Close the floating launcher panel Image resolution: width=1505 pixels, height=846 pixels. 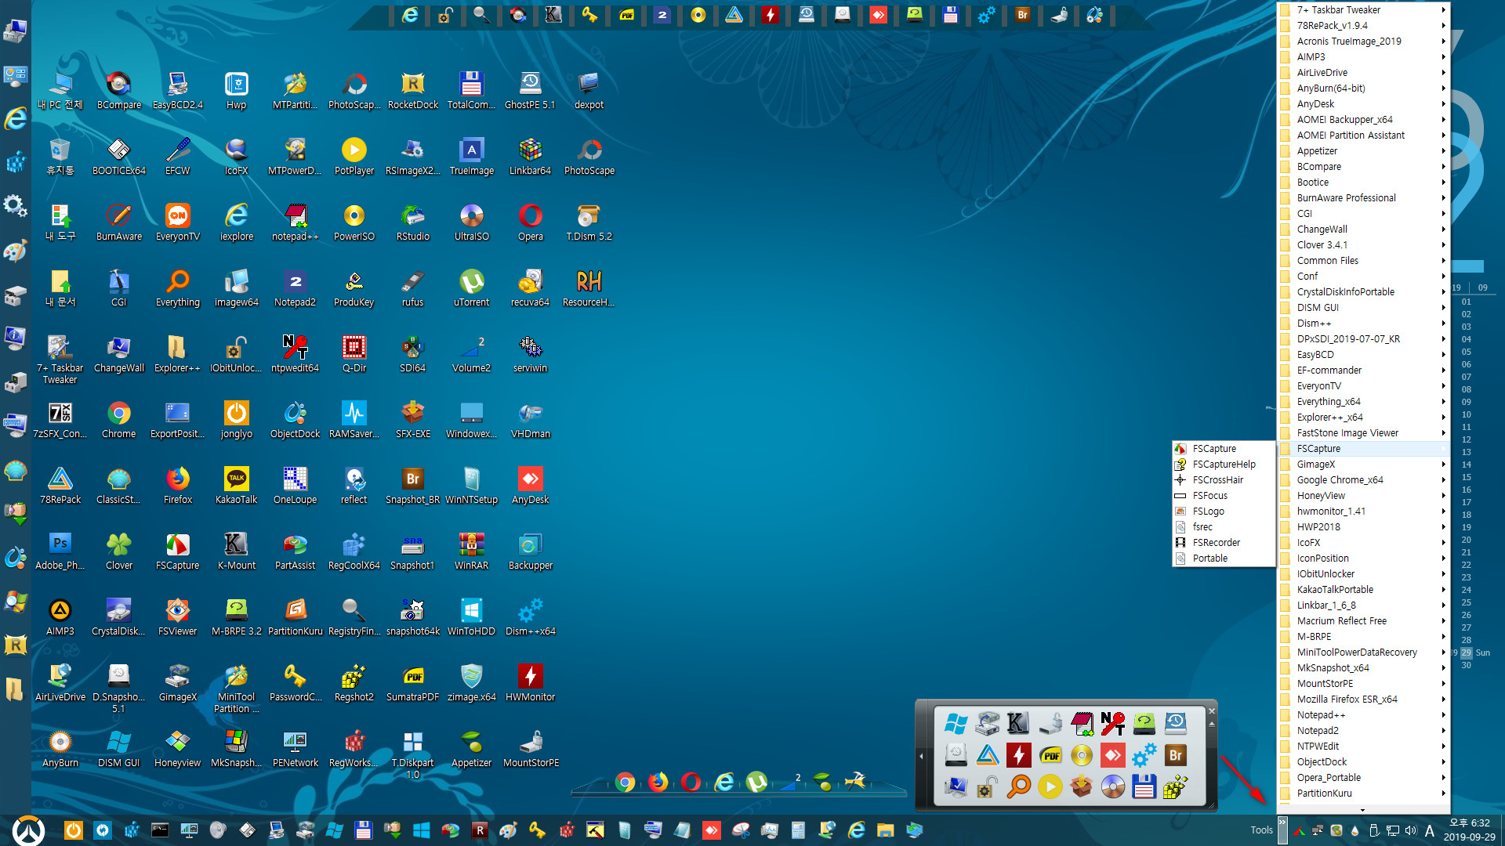tap(1211, 711)
